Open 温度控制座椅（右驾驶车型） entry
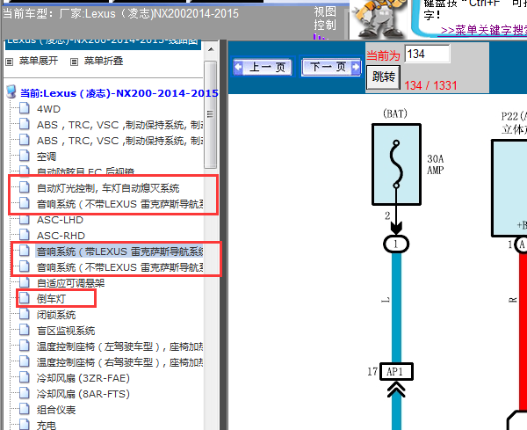 (x=119, y=362)
